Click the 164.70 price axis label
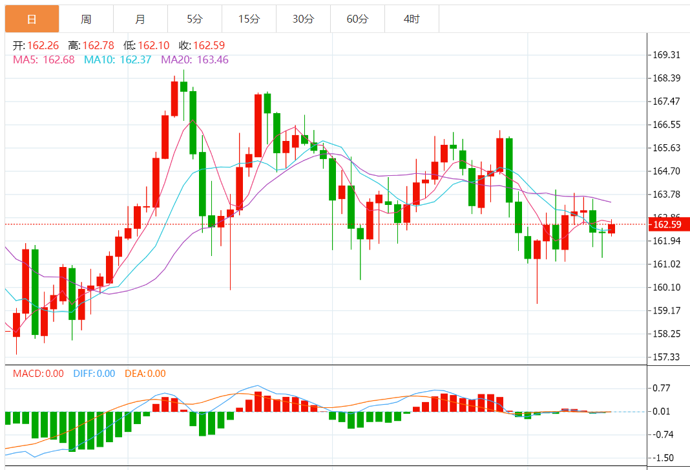Viewport: 690px width, 470px height. pos(666,171)
